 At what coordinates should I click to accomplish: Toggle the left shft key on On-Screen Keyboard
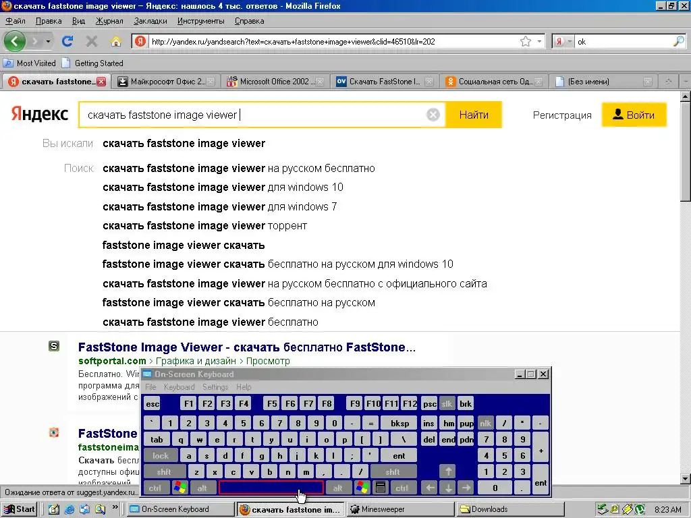(163, 471)
